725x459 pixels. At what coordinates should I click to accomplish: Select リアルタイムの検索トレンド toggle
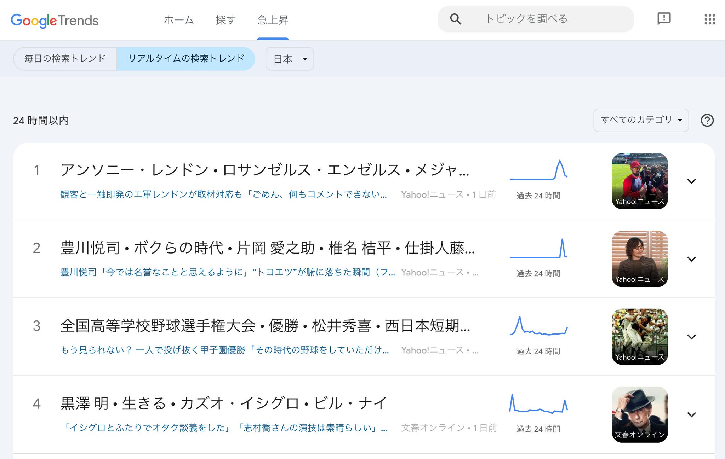(x=186, y=59)
